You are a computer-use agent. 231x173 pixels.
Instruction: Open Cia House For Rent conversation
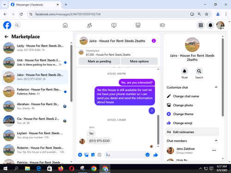[35, 121]
